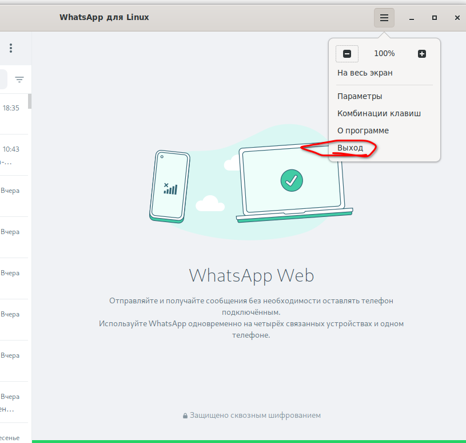
Task: Minimize the WhatsApp window
Action: click(412, 18)
